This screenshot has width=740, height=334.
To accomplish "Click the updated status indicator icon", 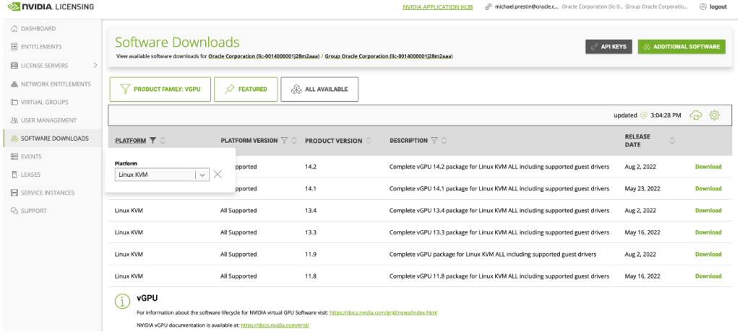I will (645, 115).
